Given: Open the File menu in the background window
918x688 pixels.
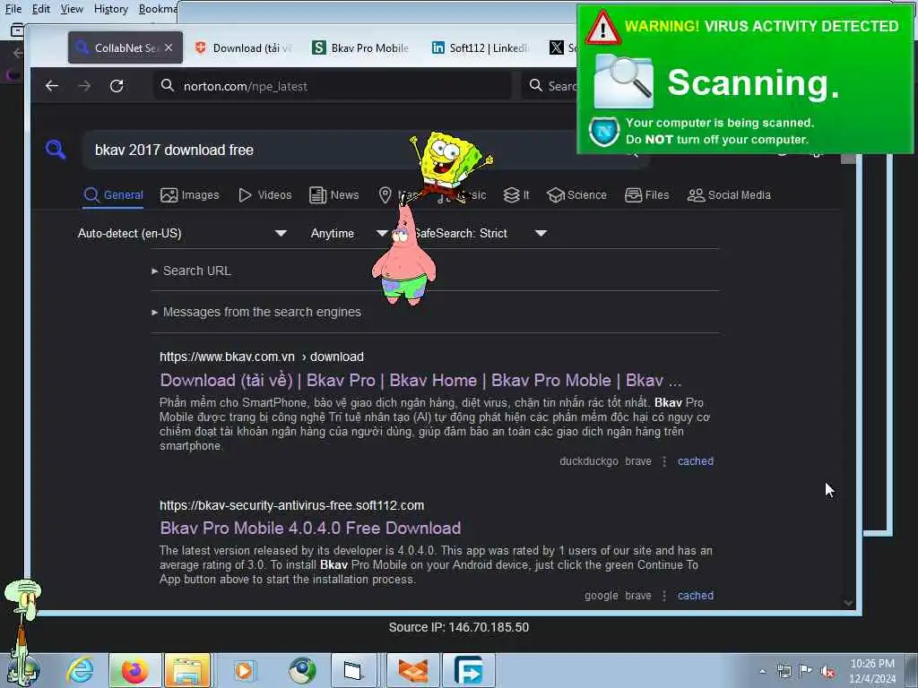Looking at the screenshot, I should point(13,9).
